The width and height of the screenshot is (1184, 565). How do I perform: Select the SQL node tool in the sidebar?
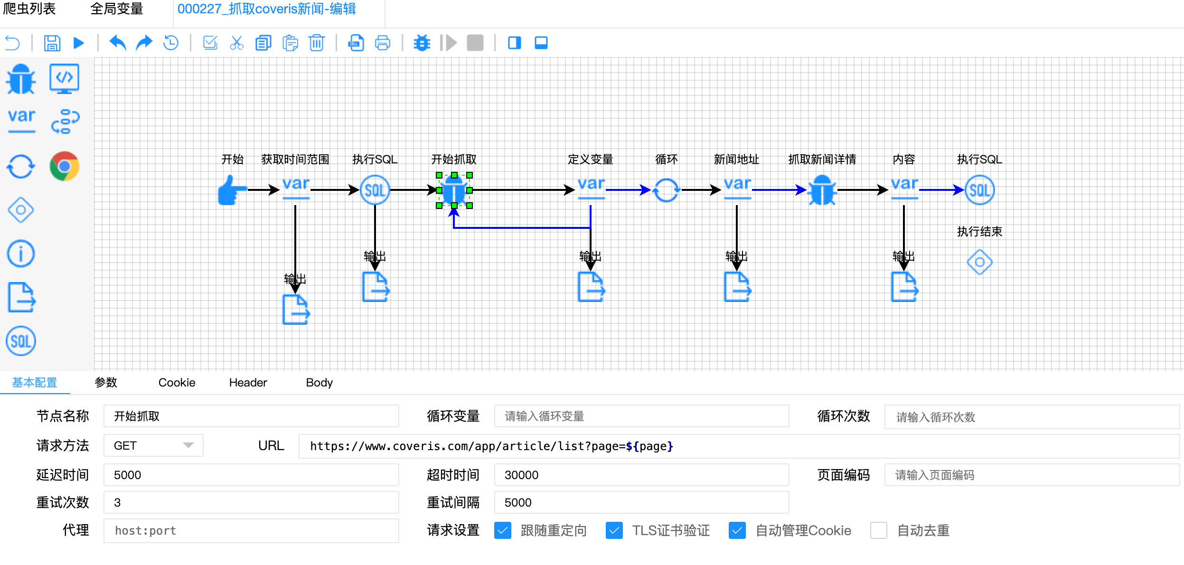coord(20,341)
